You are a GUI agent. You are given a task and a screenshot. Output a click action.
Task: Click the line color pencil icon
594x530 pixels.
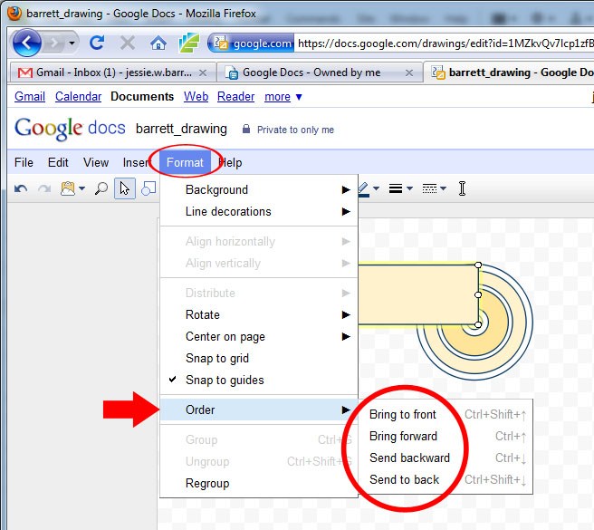tap(364, 189)
